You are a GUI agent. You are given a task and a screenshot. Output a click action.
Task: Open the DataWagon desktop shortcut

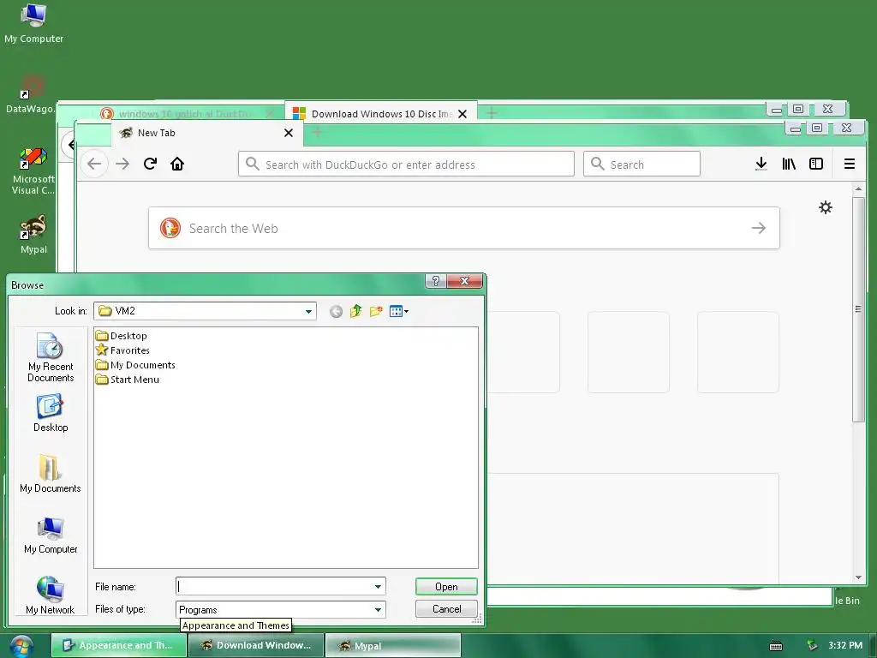[32, 95]
